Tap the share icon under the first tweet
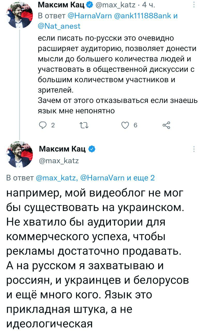The image size is (204, 331). click(166, 126)
